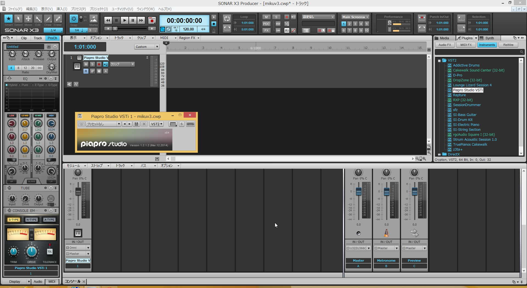The height and width of the screenshot is (288, 527).
Task: Select A-TYPE console emulation
Action: tap(49, 220)
